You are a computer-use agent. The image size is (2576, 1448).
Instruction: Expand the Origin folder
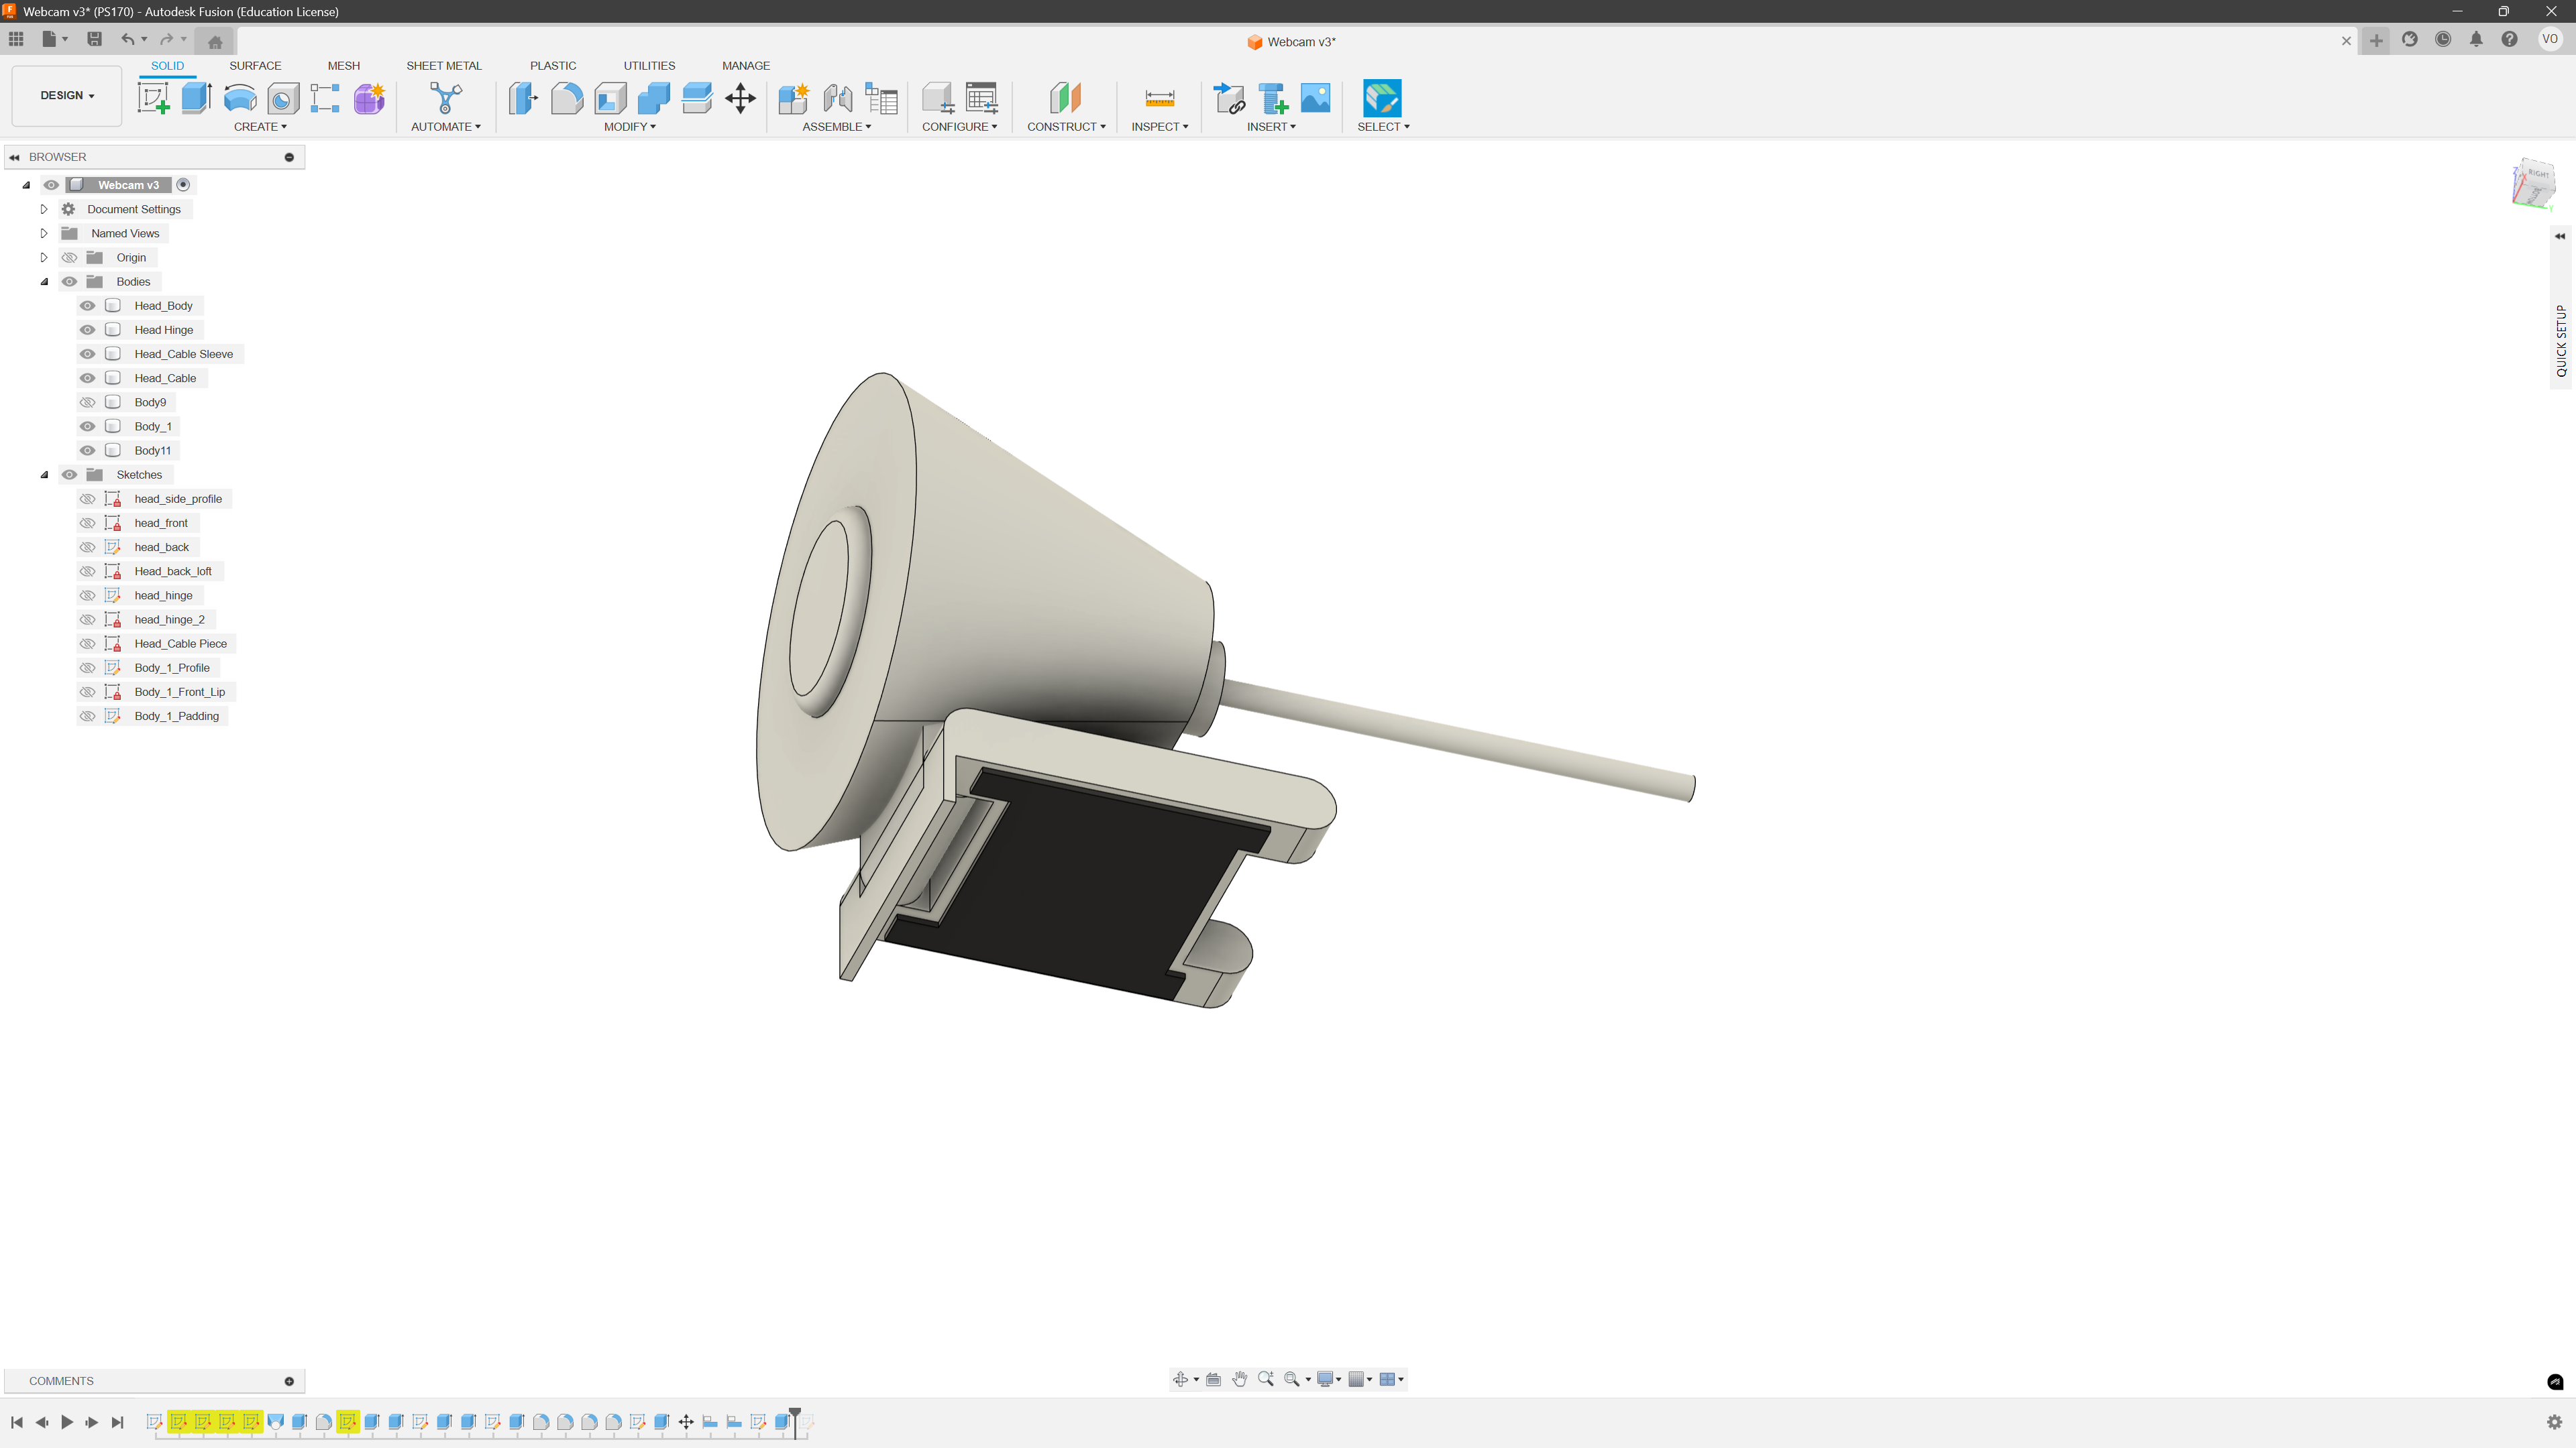(x=44, y=258)
